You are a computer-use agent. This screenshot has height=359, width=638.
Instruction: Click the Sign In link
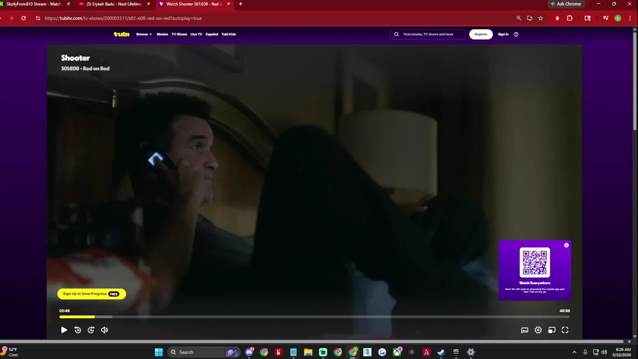click(503, 34)
